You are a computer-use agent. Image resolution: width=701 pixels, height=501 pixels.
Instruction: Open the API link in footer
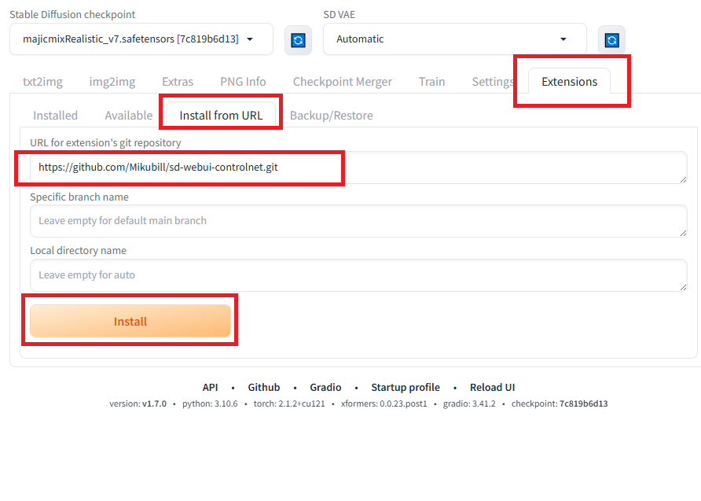[x=210, y=388]
